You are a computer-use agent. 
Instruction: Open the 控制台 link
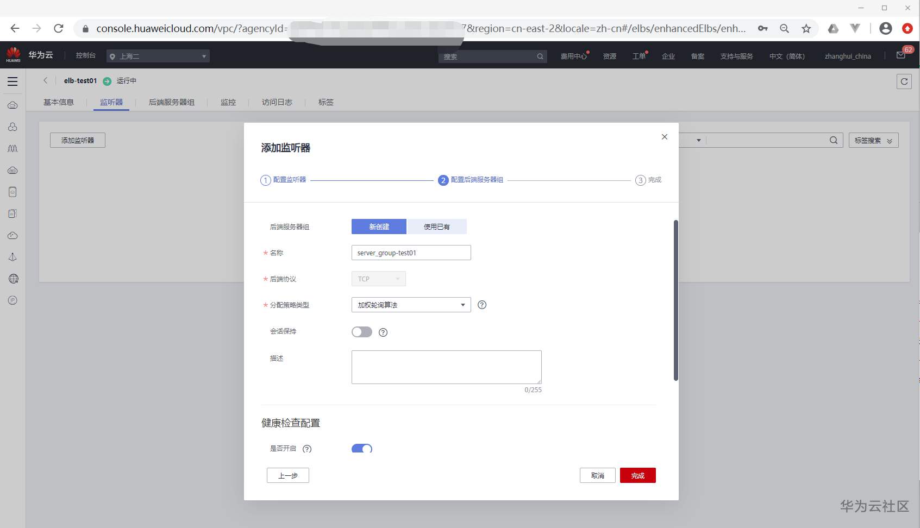86,55
